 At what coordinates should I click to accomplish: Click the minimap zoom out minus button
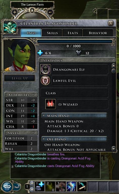(50, 12)
